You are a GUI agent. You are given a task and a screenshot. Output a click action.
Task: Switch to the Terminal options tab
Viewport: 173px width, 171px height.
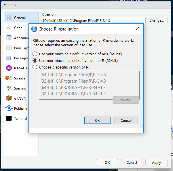[x=16, y=119]
